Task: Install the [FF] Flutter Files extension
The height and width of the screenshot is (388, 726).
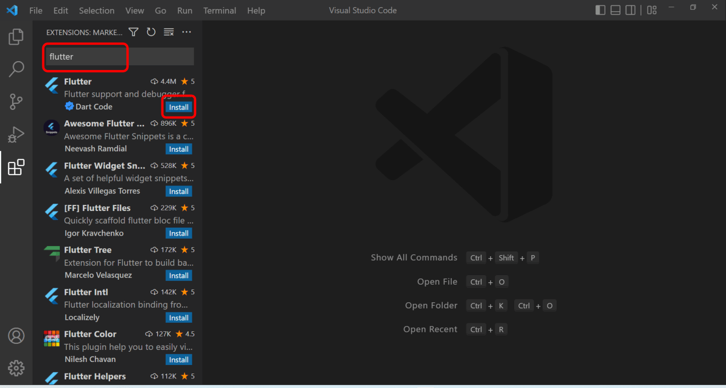Action: point(179,233)
